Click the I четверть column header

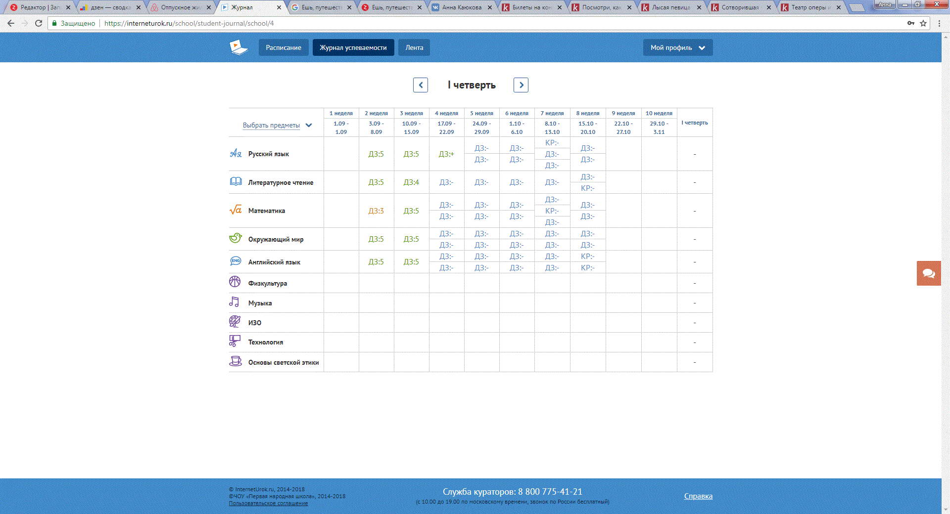695,123
